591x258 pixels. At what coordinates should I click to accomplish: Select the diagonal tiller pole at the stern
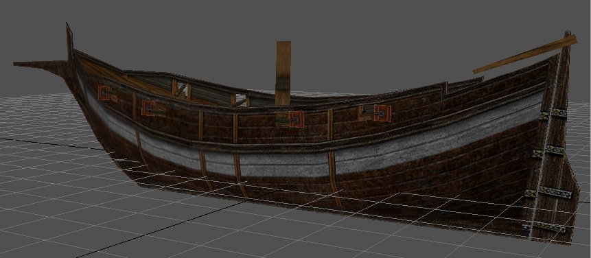coord(524,54)
